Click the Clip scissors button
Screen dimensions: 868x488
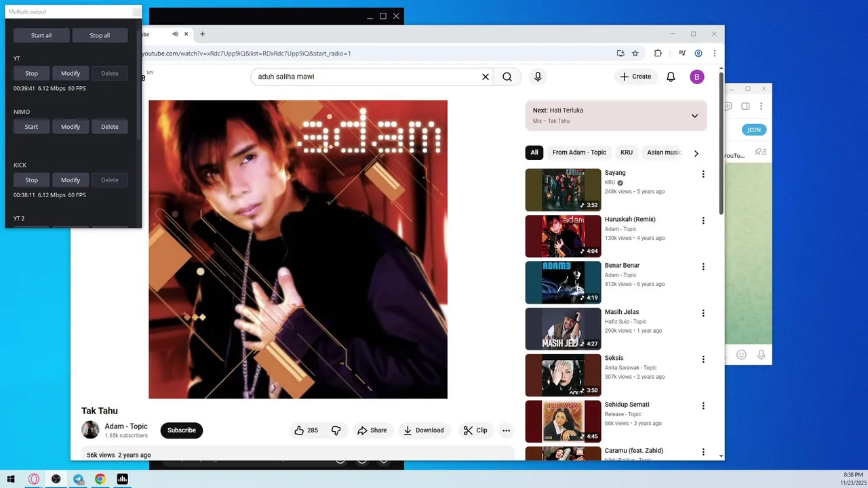(475, 430)
